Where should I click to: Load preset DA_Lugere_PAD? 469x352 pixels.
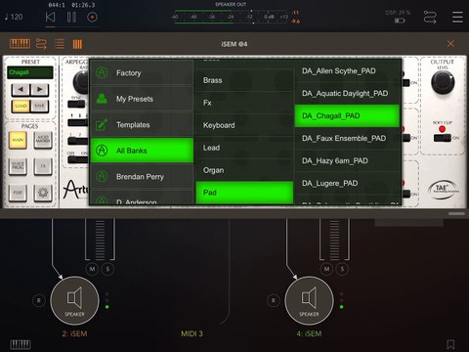pyautogui.click(x=347, y=184)
